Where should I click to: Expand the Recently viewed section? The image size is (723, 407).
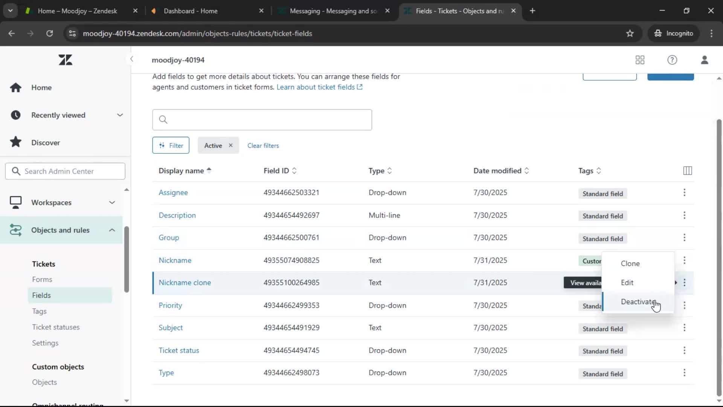[x=120, y=115]
